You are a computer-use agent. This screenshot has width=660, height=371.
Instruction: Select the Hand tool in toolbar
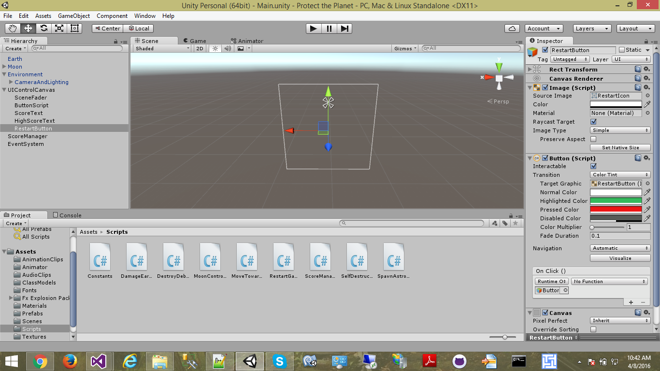pos(13,29)
